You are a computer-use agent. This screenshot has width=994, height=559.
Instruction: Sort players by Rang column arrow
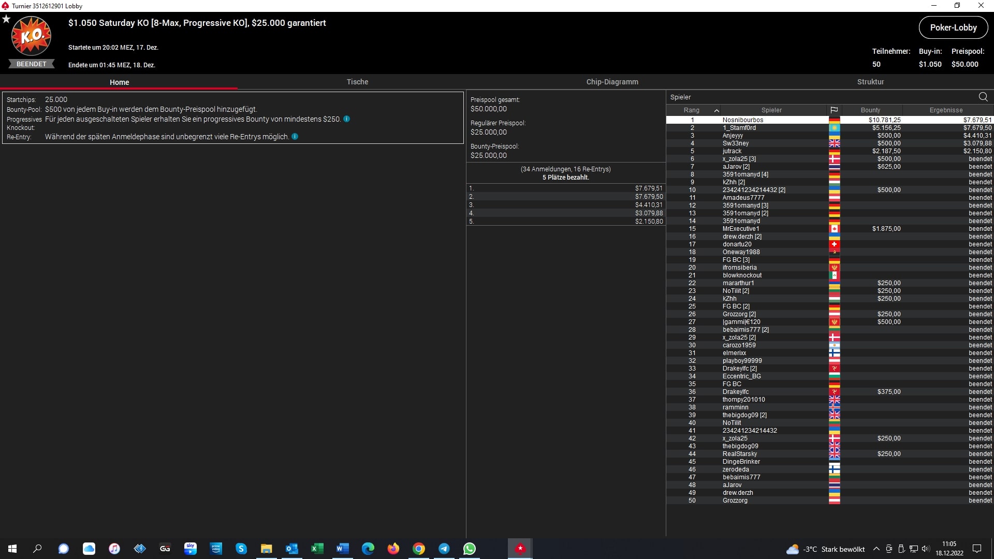717,110
